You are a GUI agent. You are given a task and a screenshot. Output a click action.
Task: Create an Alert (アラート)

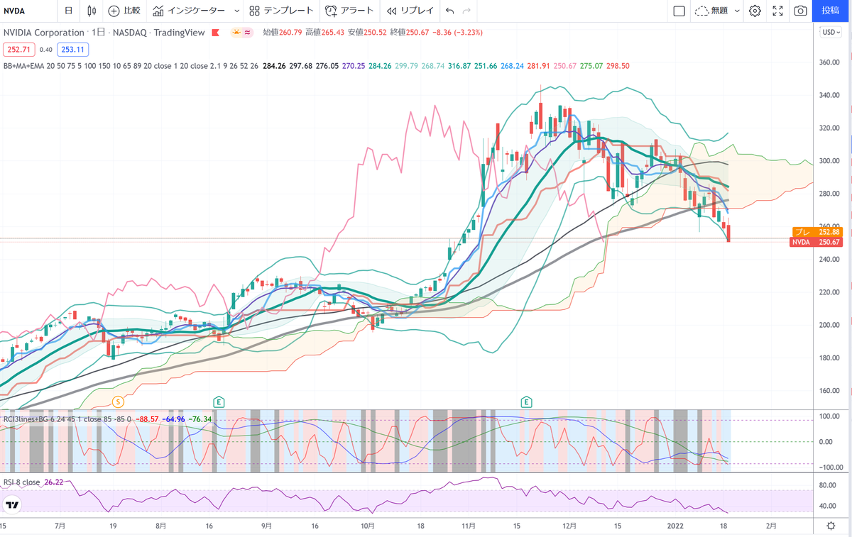(349, 11)
